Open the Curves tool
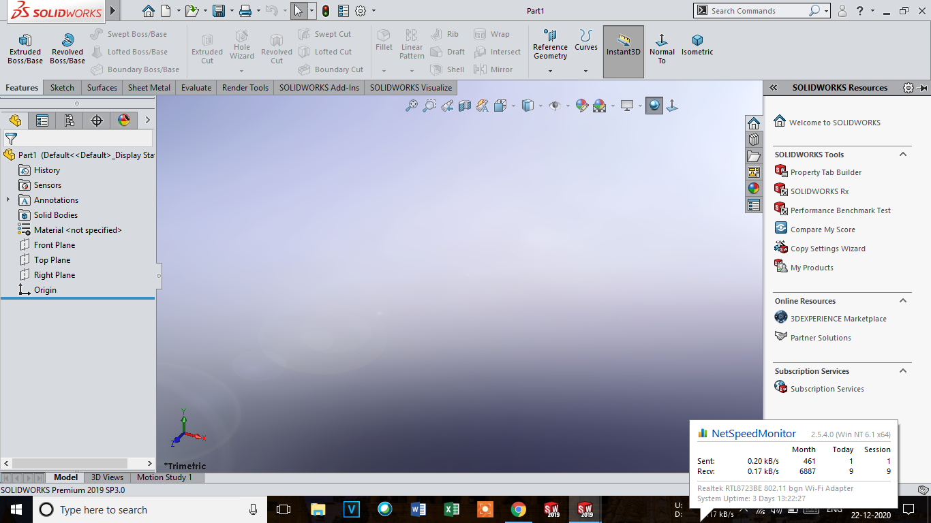This screenshot has height=523, width=931. click(585, 41)
